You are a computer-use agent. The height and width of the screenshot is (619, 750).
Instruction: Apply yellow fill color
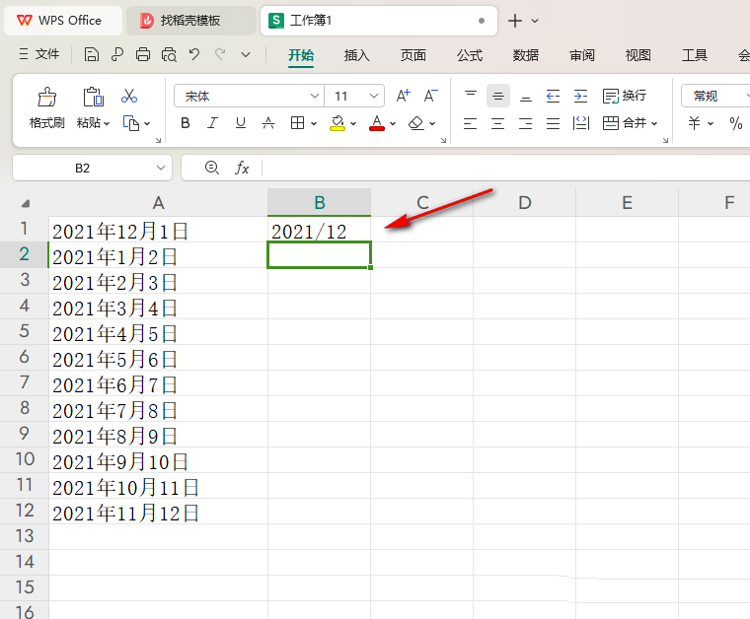(x=337, y=123)
